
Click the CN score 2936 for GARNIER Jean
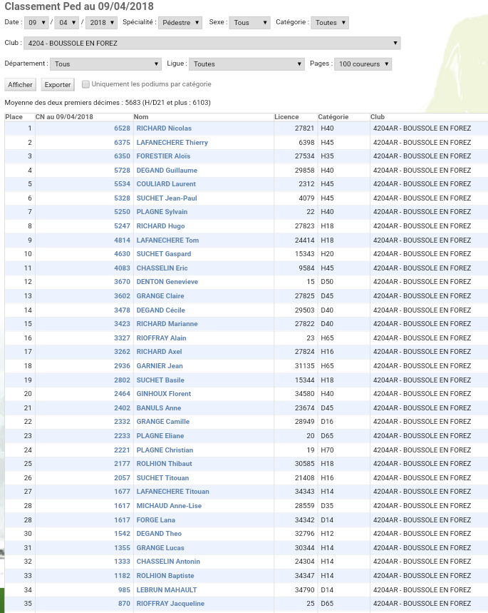coord(122,366)
